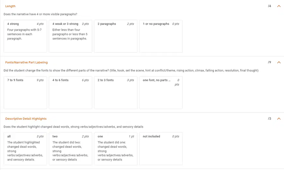Select the 'not included' 0 pts rating
The width and height of the screenshot is (284, 170).
point(161,149)
